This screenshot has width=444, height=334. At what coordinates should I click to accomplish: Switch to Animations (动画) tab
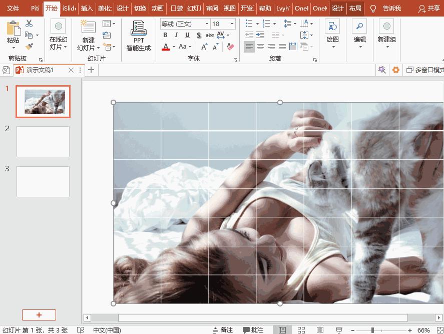click(x=158, y=9)
